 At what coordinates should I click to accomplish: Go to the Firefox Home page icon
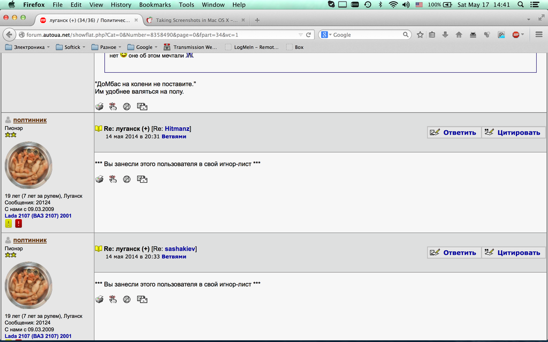point(459,35)
